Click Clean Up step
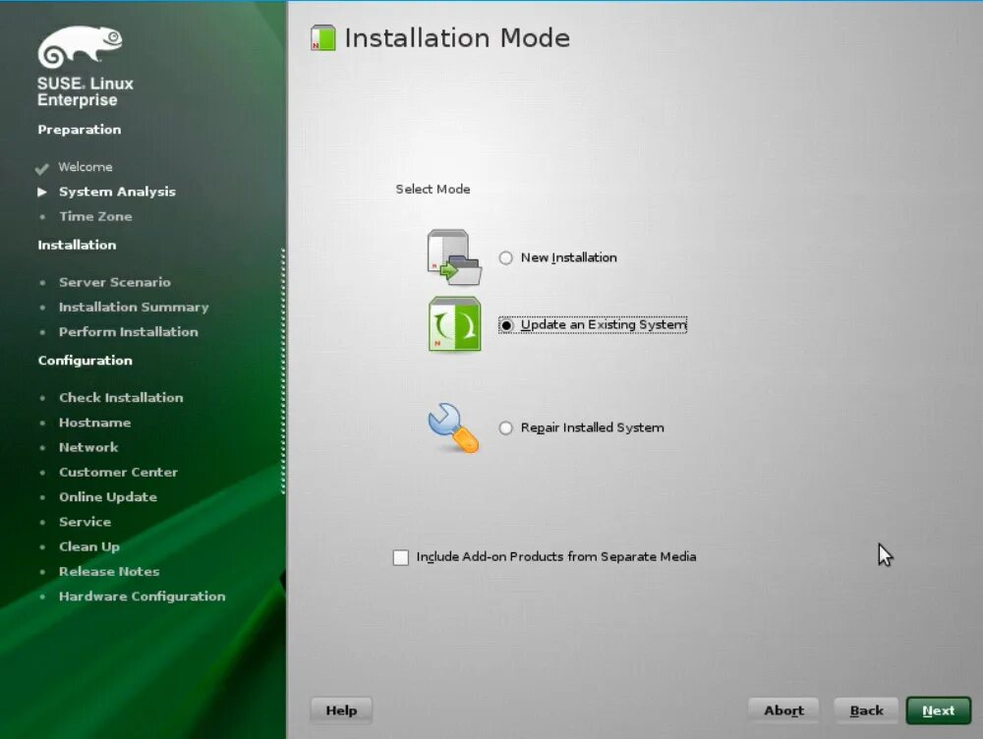The image size is (983, 739). click(x=89, y=546)
